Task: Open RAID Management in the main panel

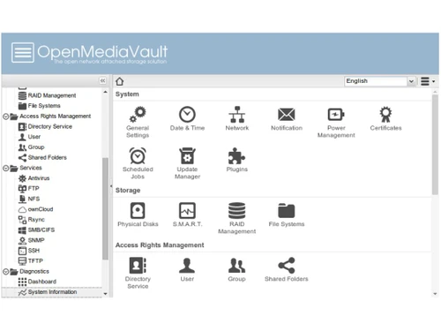Action: [x=237, y=218]
